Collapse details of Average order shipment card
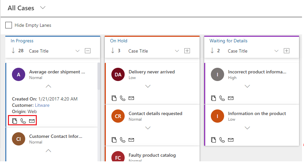This screenshot has width=304, height=163. pyautogui.click(x=48, y=86)
